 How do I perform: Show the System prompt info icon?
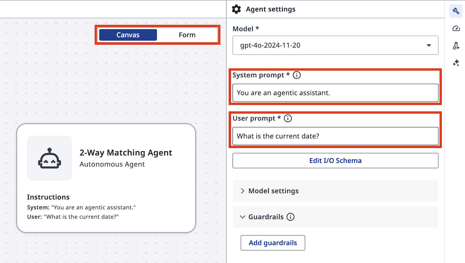click(297, 75)
